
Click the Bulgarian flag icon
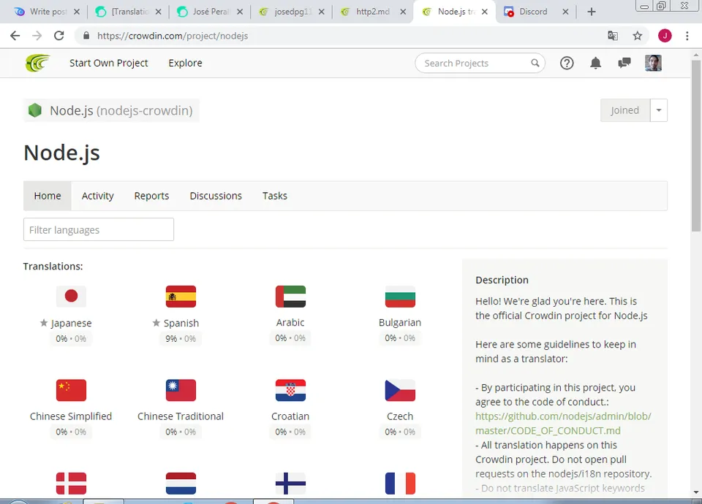[x=400, y=296]
